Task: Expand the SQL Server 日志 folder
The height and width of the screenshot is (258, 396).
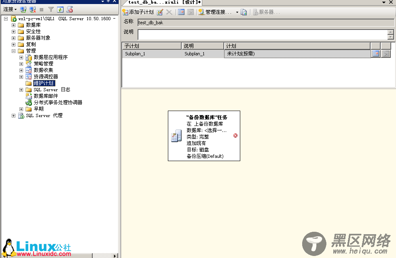Action: tap(21, 90)
